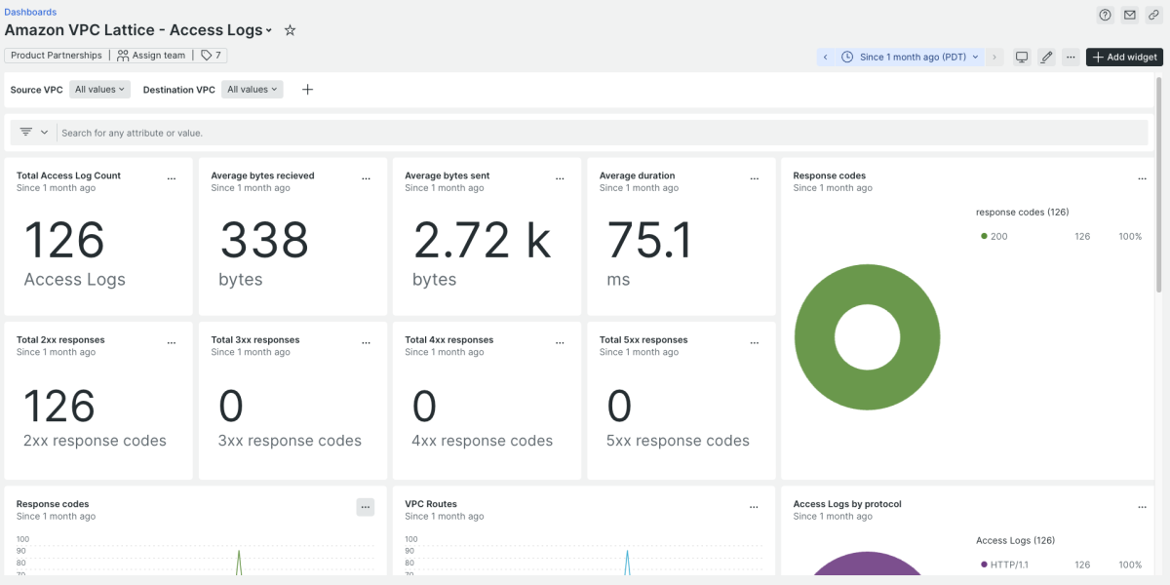Open the feedback envelope icon

click(1129, 15)
